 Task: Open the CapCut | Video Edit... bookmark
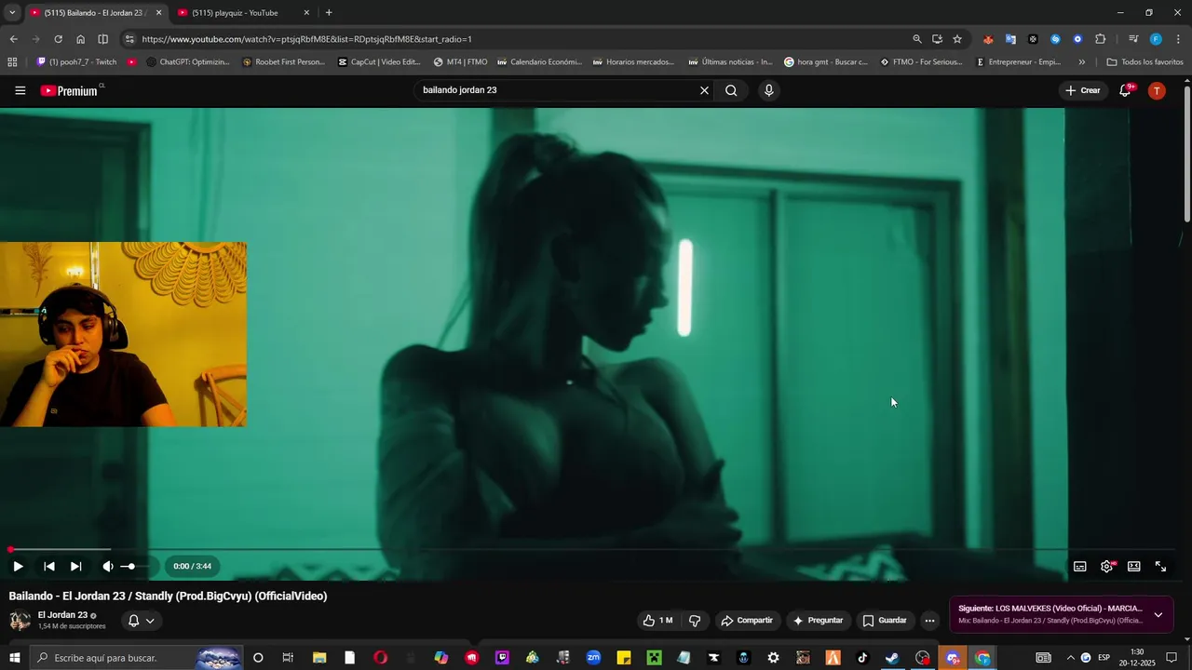point(379,62)
